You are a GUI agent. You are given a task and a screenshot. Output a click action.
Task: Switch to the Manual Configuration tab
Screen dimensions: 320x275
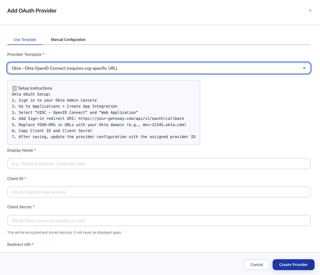(68, 39)
